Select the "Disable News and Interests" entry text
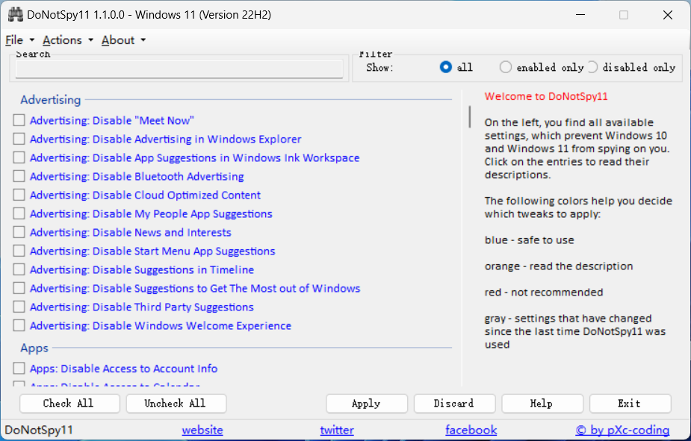This screenshot has width=691, height=441. coord(131,232)
